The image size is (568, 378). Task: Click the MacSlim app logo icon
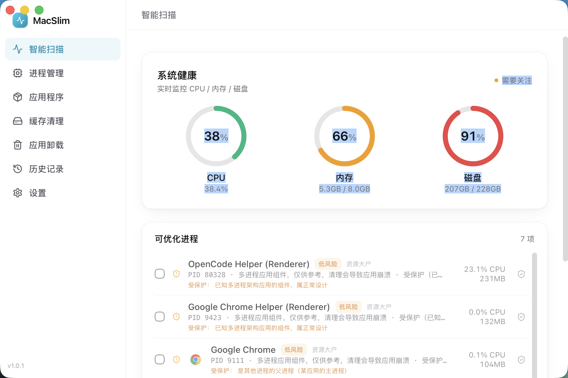20,20
